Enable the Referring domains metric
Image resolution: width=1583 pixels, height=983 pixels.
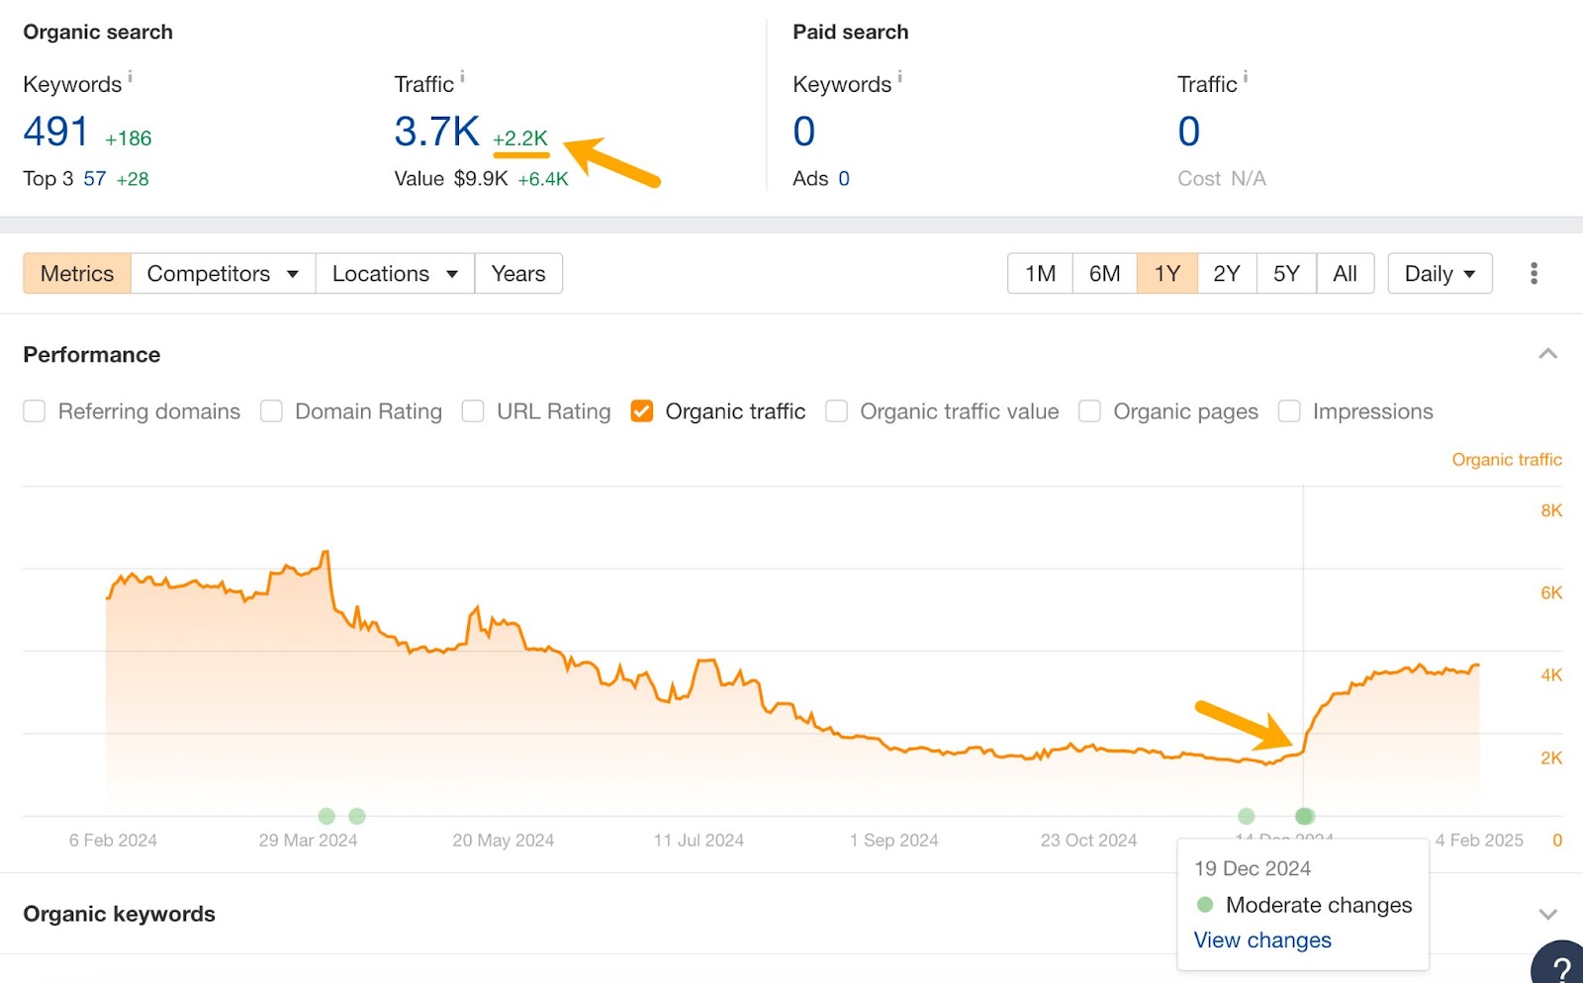pyautogui.click(x=35, y=410)
